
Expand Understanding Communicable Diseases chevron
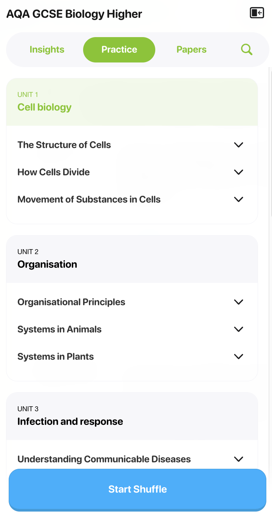click(x=238, y=459)
